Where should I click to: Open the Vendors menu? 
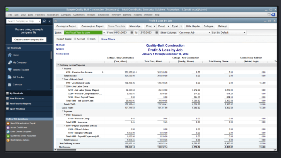click(91, 15)
